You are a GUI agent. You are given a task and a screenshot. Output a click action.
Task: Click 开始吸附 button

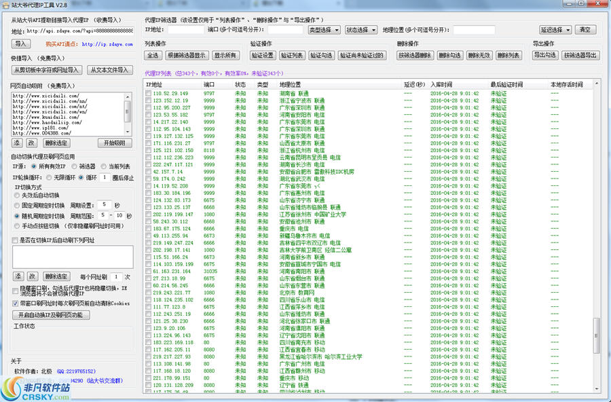tap(115, 143)
